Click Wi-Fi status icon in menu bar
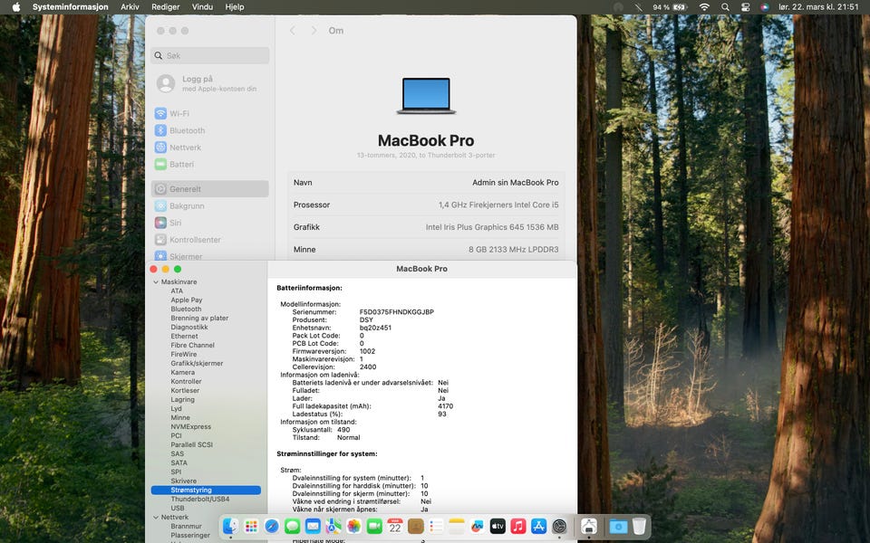The image size is (870, 543). [704, 7]
